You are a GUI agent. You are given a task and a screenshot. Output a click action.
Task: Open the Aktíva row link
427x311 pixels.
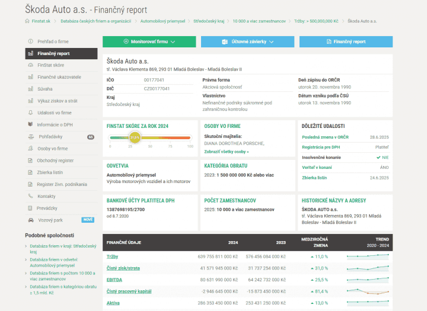(x=113, y=303)
